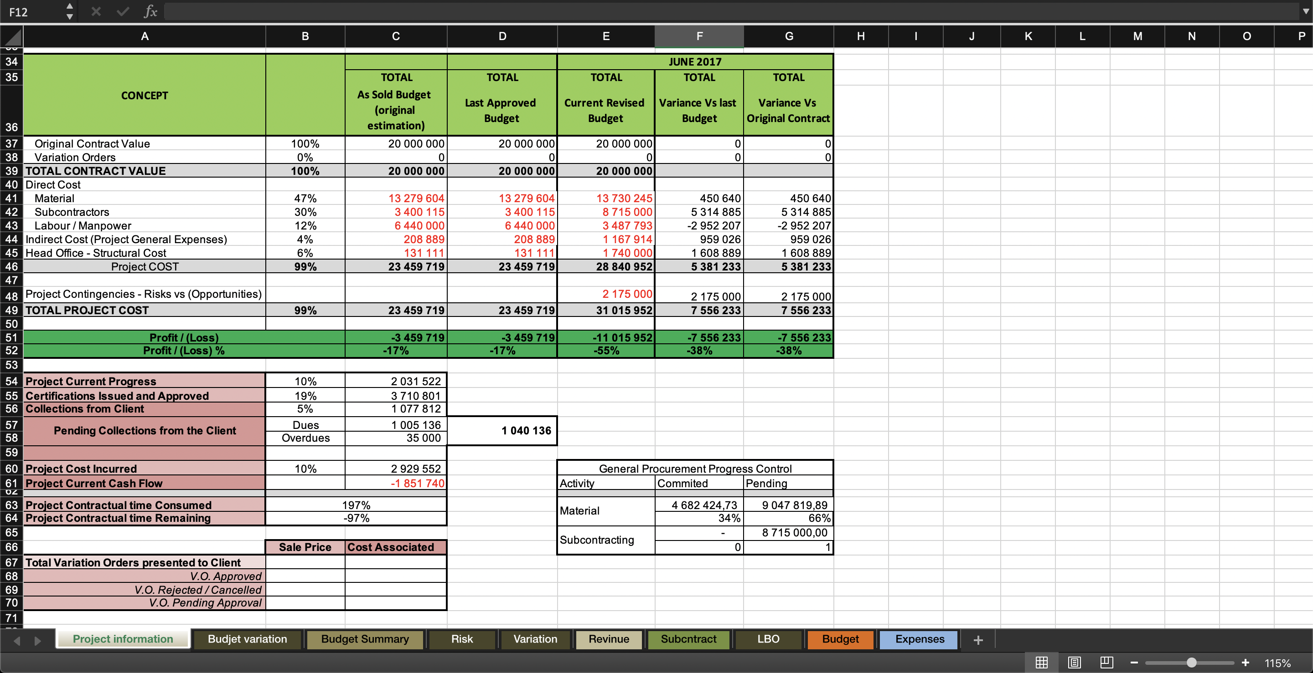Image resolution: width=1313 pixels, height=673 pixels.
Task: Select column A header
Action: 145,36
